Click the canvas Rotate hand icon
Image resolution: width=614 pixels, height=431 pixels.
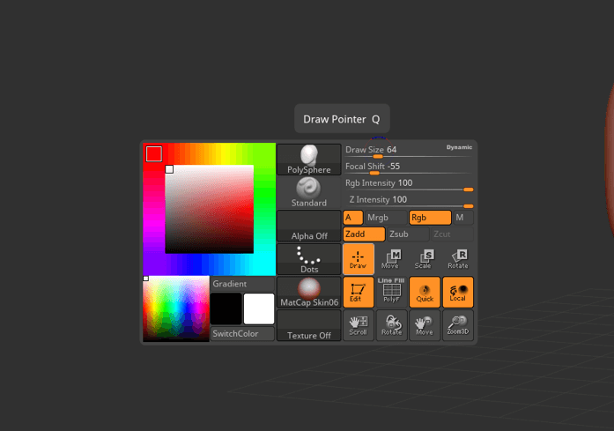tap(391, 325)
